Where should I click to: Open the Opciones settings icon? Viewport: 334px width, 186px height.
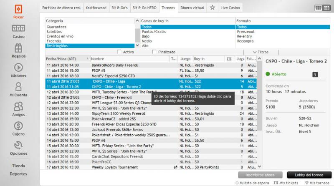click(18, 145)
